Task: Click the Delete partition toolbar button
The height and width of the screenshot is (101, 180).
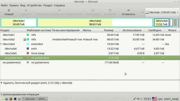Action: [x=26, y=12]
